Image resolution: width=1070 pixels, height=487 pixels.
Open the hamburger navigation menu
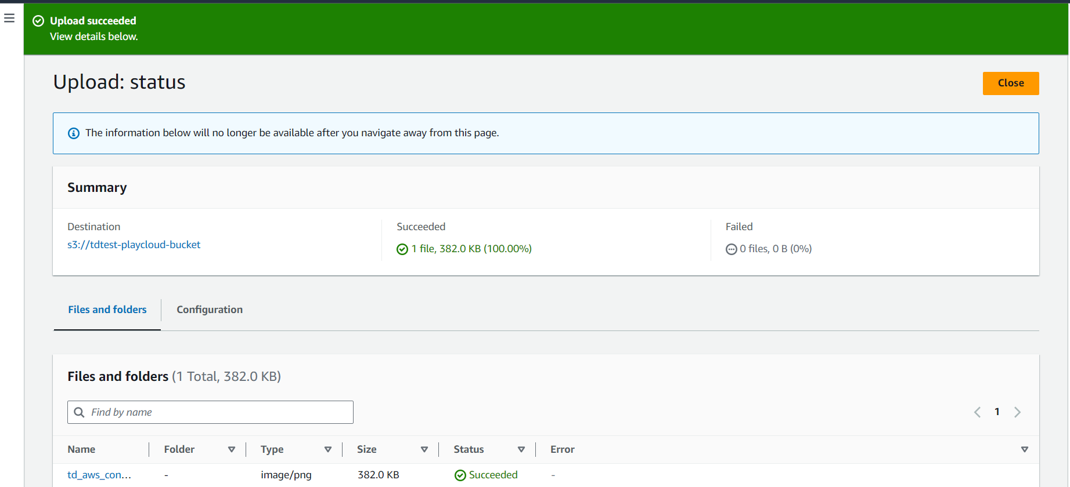(x=9, y=19)
